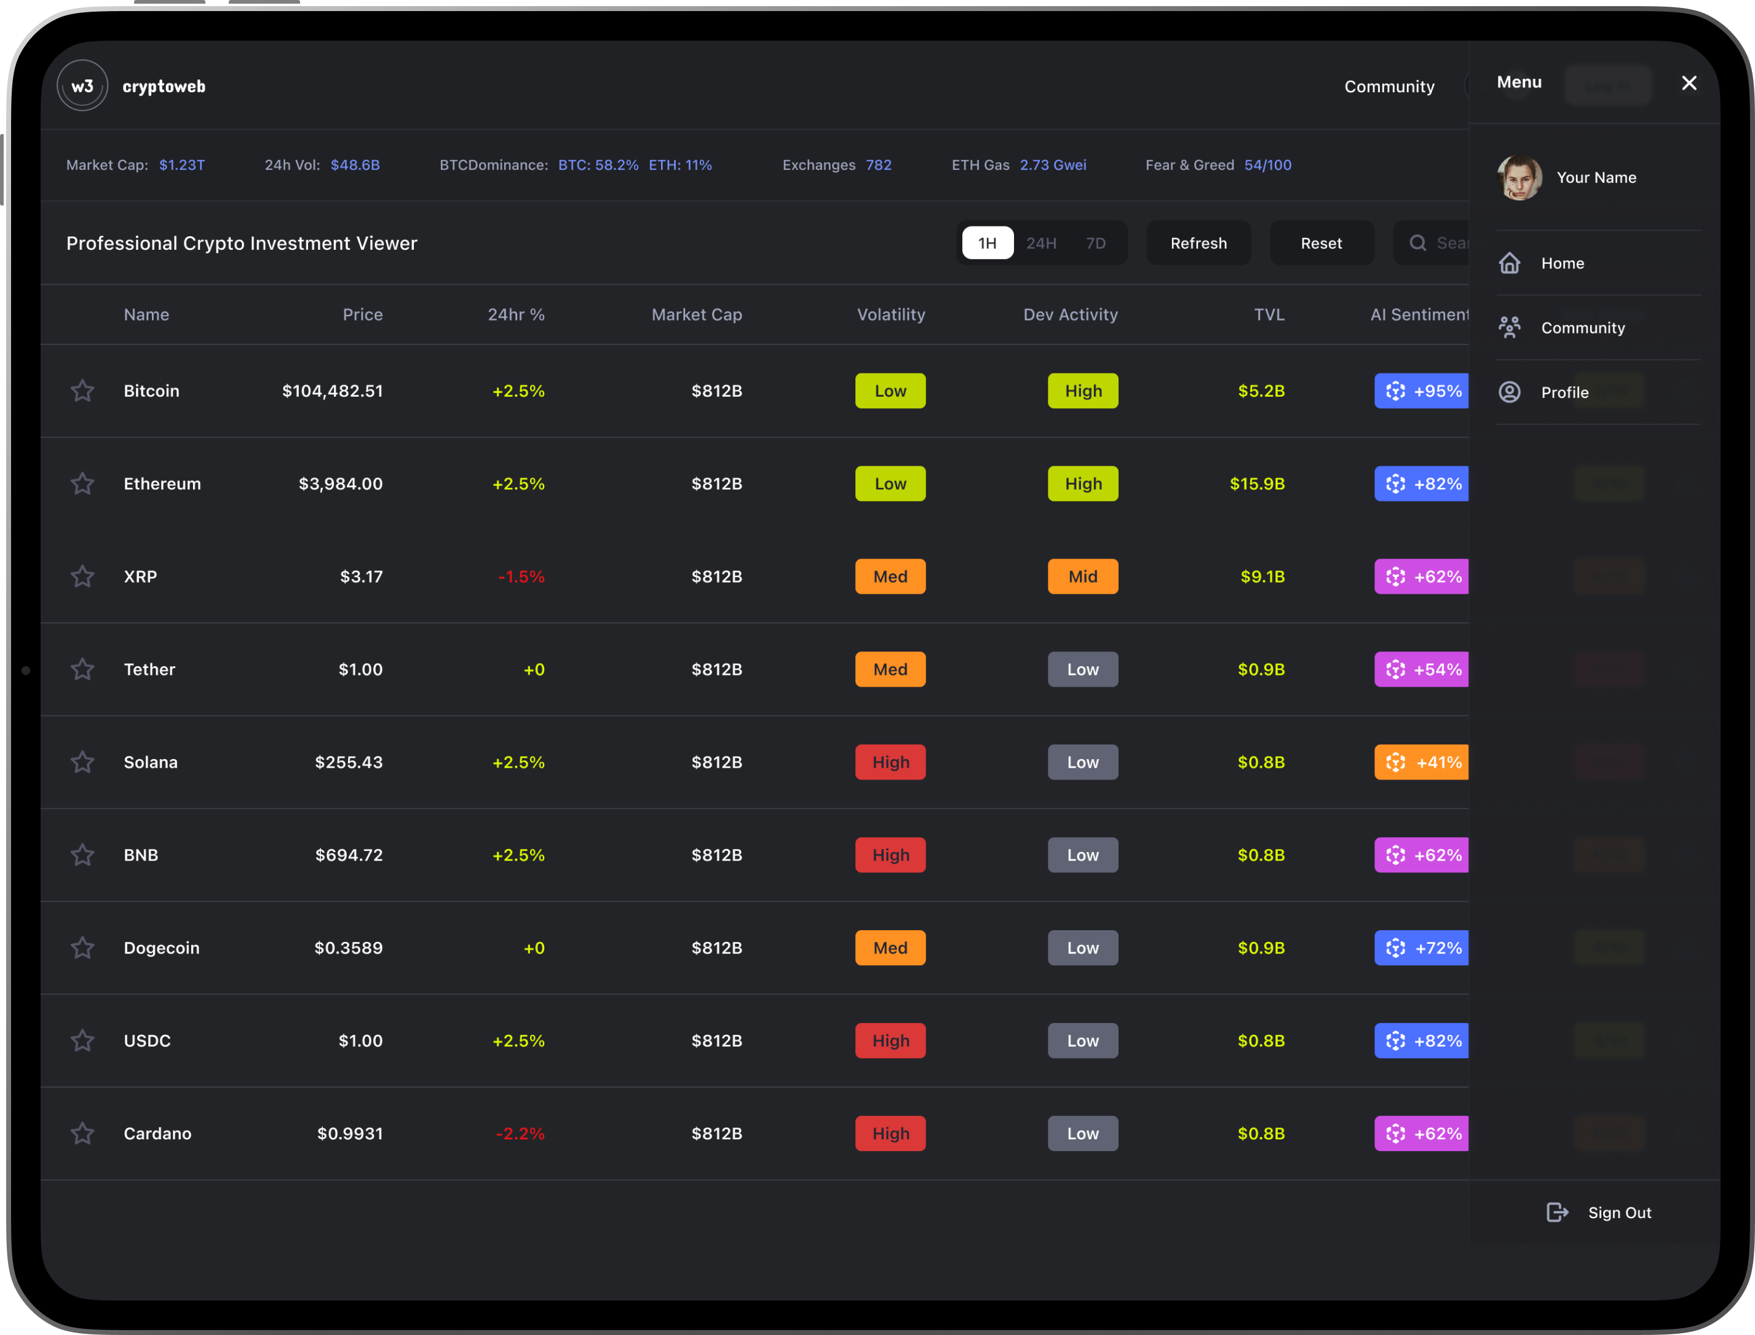This screenshot has width=1755, height=1335.
Task: Click the Home house icon in menu
Action: (x=1510, y=263)
